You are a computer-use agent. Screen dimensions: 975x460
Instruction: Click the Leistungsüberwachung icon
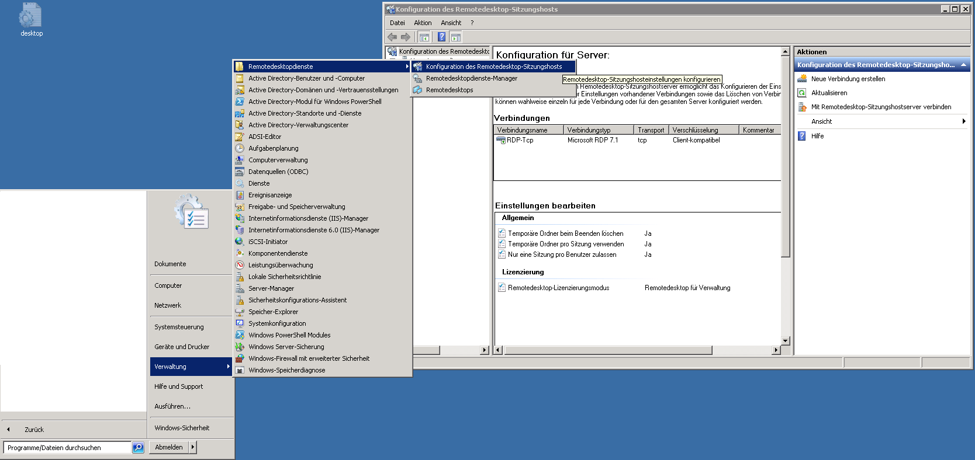click(240, 265)
